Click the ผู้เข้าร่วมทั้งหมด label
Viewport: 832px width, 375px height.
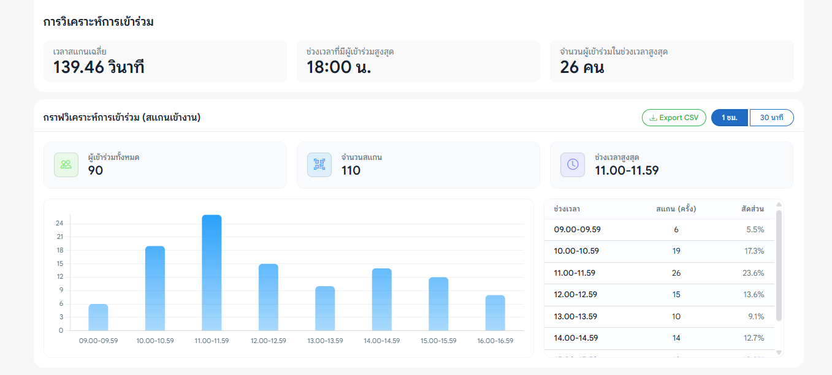(113, 157)
